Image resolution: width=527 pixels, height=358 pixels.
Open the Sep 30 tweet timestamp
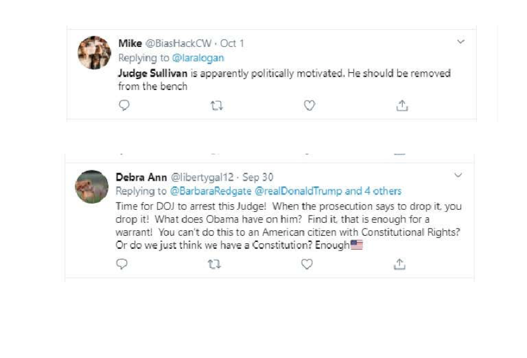(258, 177)
